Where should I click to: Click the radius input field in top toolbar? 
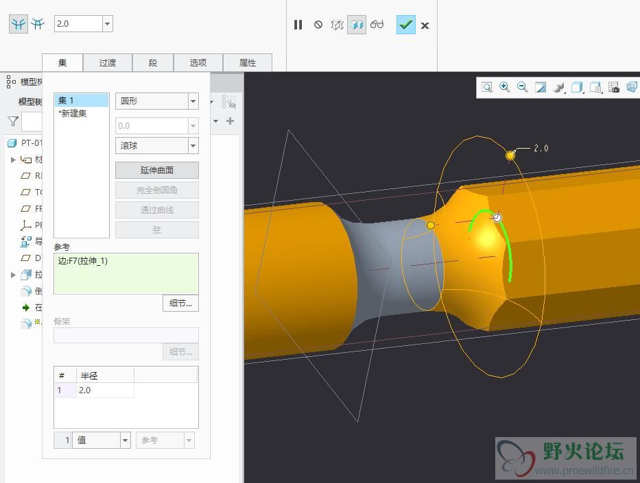coord(78,24)
